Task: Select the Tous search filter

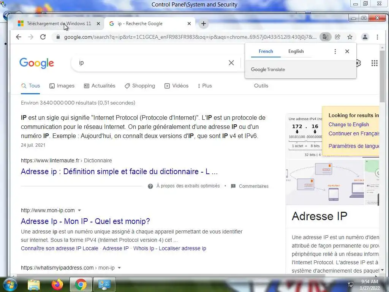Action: click(30, 86)
